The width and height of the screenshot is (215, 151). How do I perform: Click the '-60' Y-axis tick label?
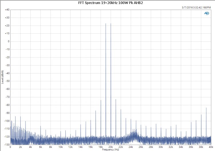7,89
